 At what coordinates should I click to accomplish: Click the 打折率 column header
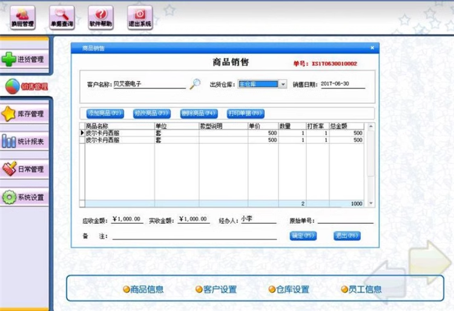coord(318,126)
